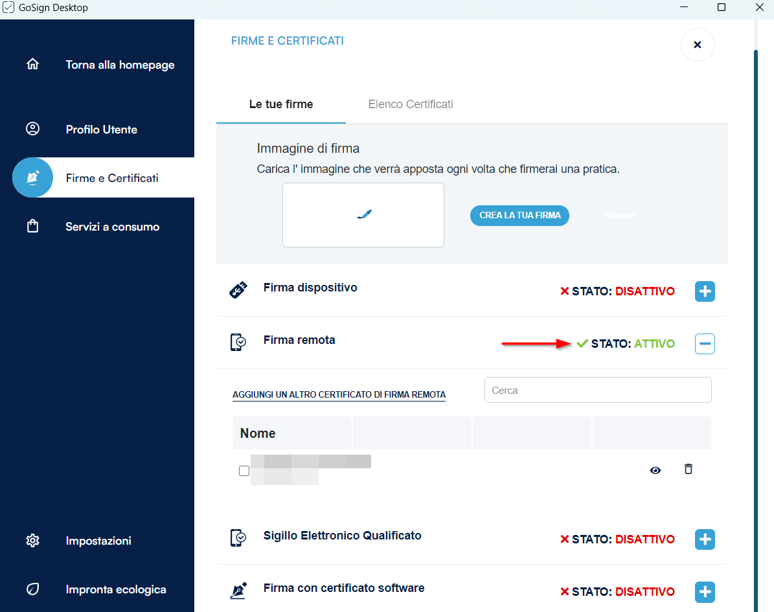Click the FIRME E CERTIFICATI heading

pyautogui.click(x=288, y=41)
